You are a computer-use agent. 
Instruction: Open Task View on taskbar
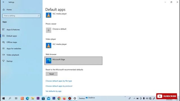16,98
